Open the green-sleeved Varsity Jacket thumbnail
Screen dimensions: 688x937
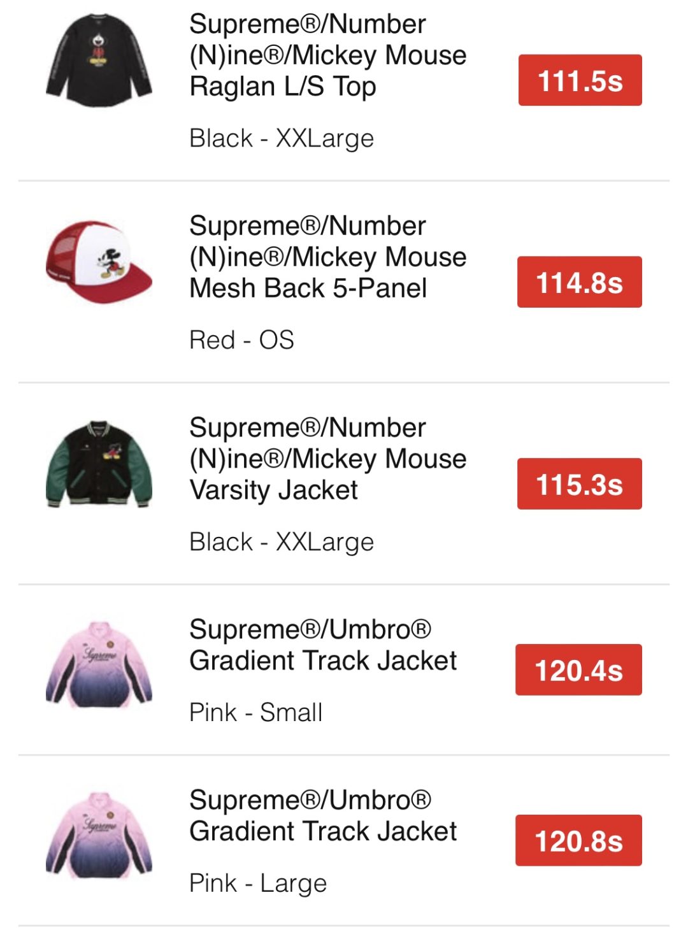pyautogui.click(x=99, y=464)
